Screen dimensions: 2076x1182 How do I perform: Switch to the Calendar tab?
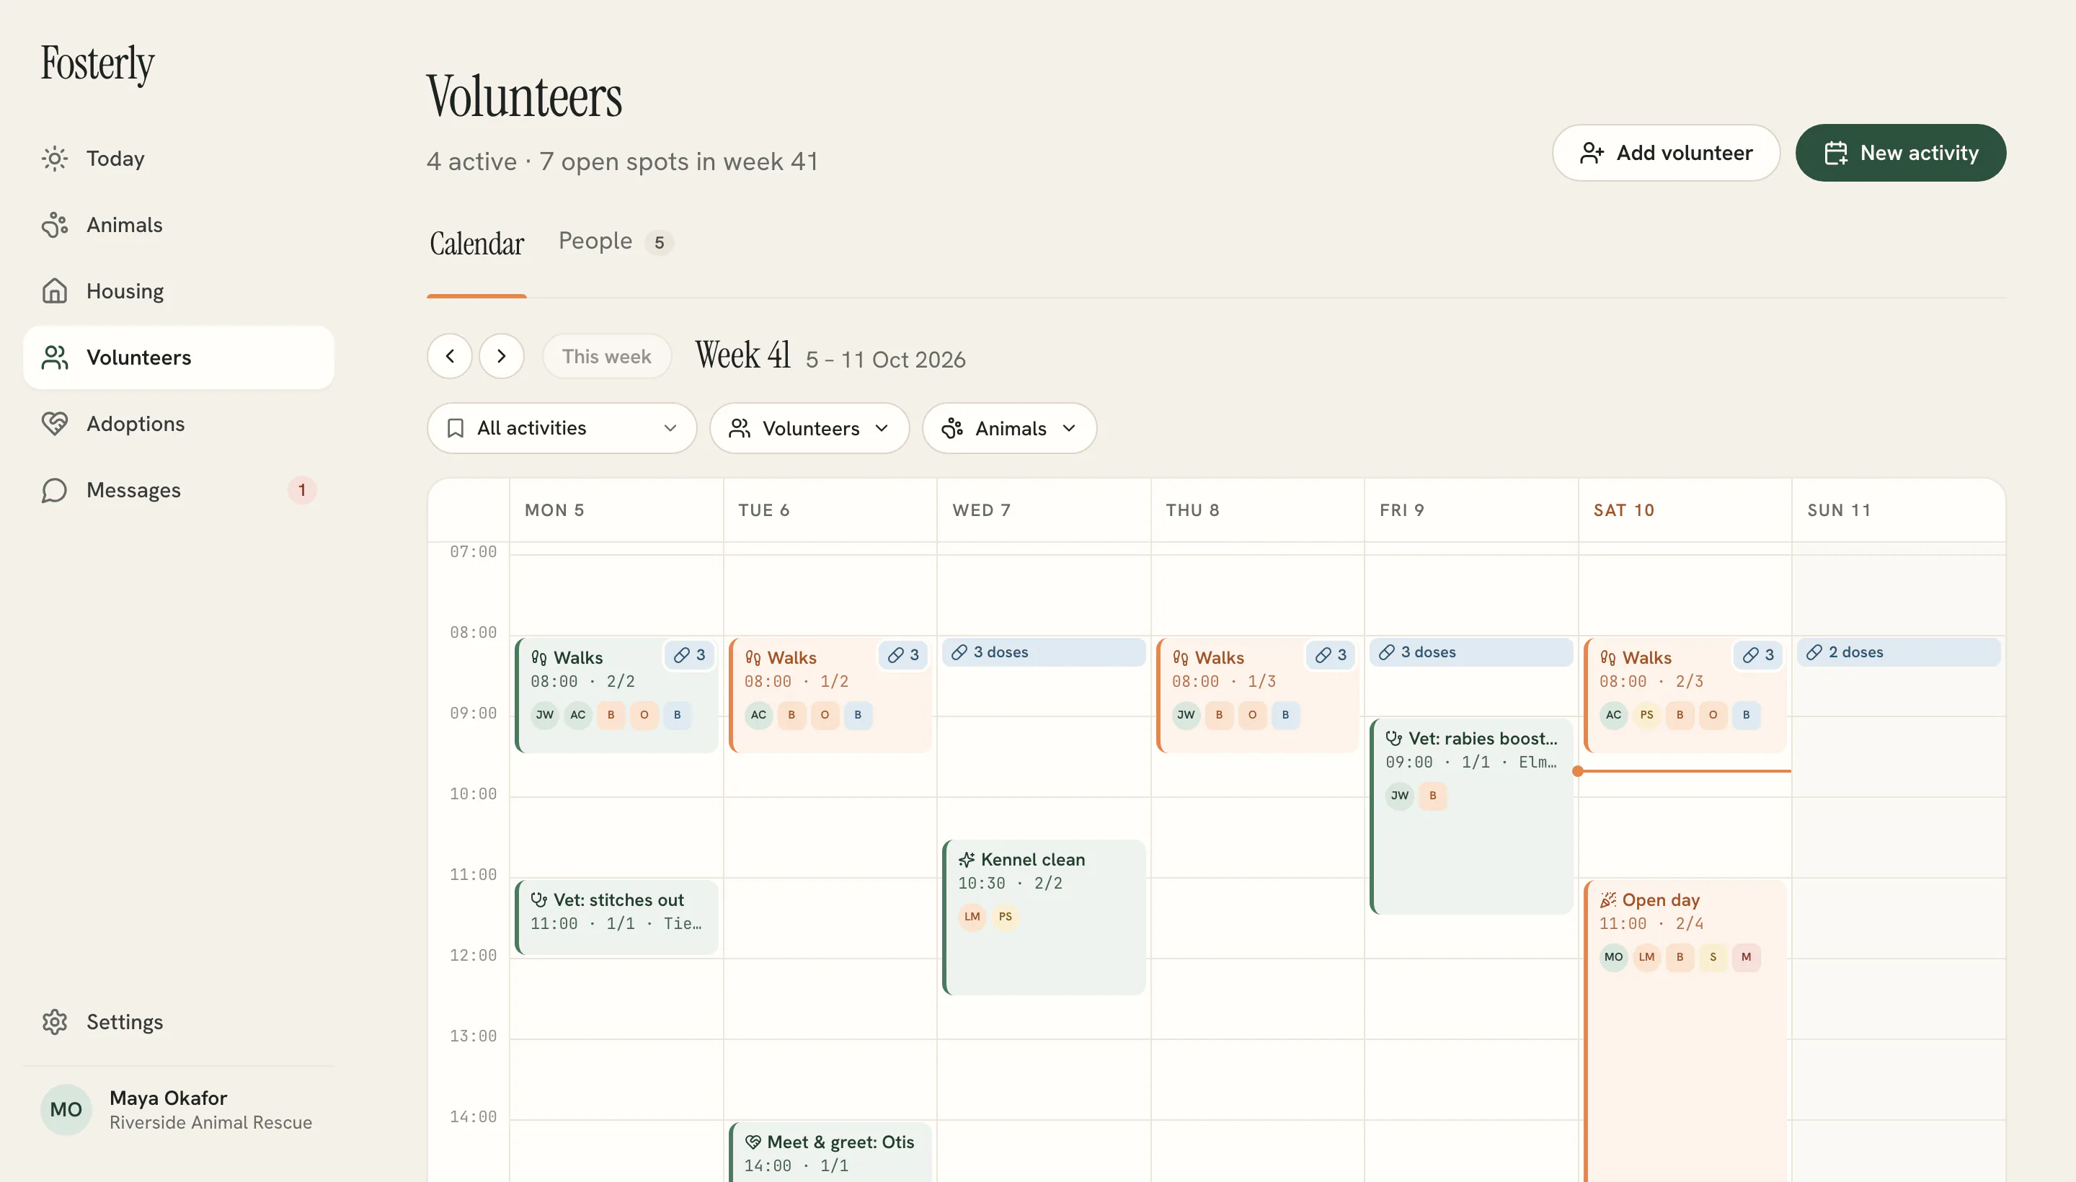[476, 244]
